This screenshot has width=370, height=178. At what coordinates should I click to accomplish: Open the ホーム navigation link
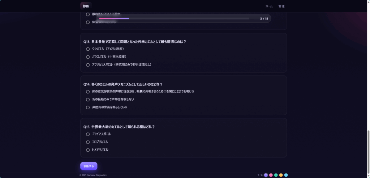[x=269, y=6]
